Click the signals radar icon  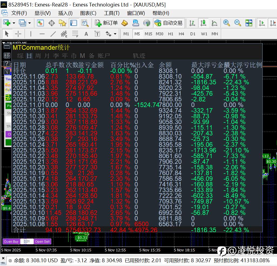click(x=147, y=23)
